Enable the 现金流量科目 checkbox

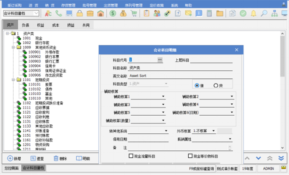(131, 156)
